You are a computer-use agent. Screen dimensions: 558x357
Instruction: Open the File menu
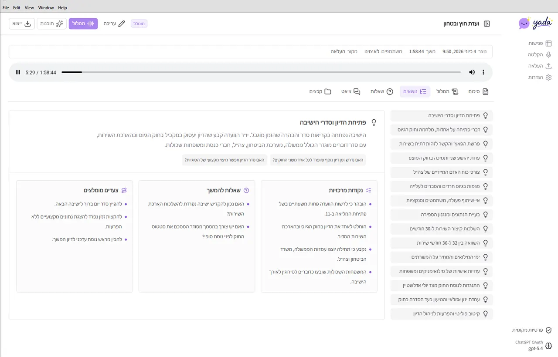pos(6,7)
